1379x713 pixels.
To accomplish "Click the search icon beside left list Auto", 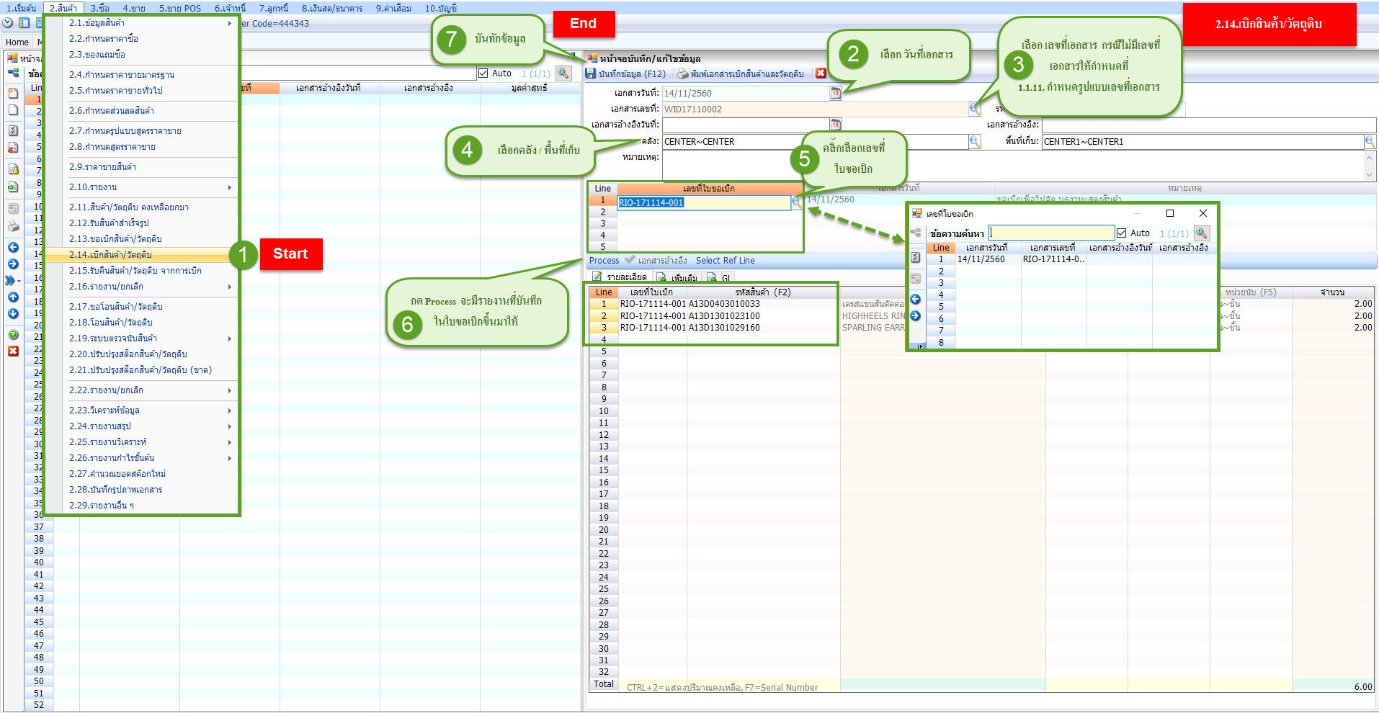I will click(563, 73).
